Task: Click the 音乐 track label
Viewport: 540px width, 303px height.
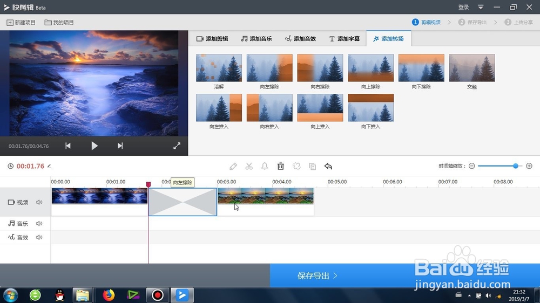Action: 18,224
